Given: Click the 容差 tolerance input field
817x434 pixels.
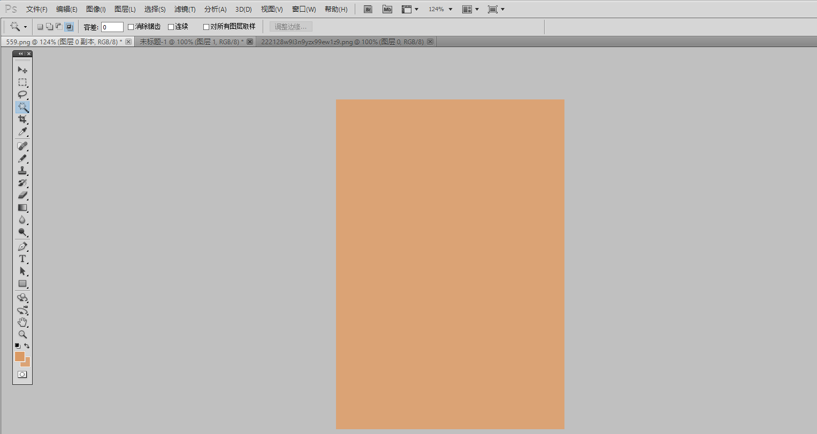Looking at the screenshot, I should click(x=112, y=27).
